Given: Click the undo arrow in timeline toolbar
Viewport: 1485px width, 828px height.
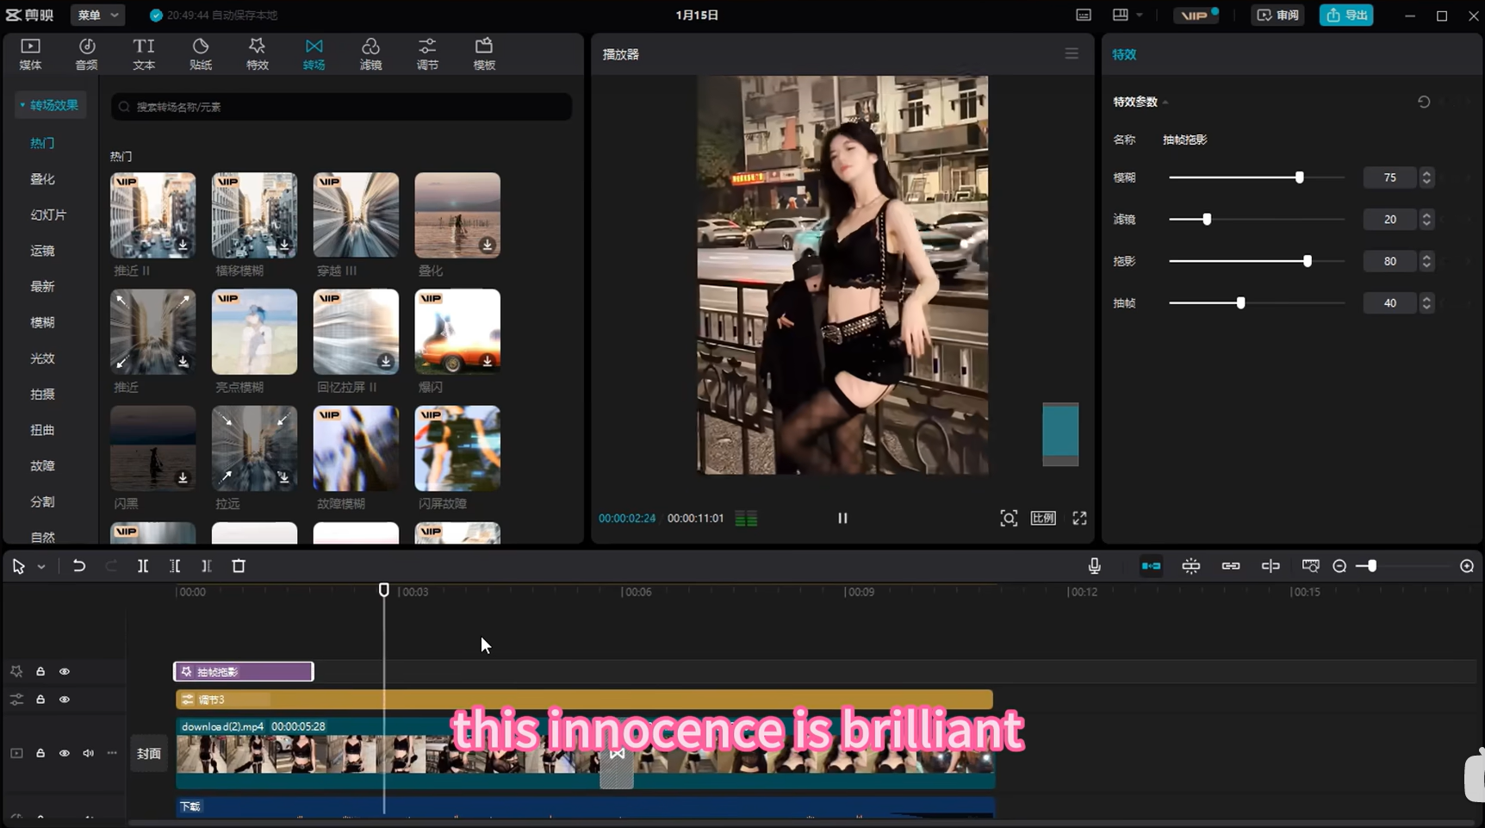Looking at the screenshot, I should coord(78,566).
